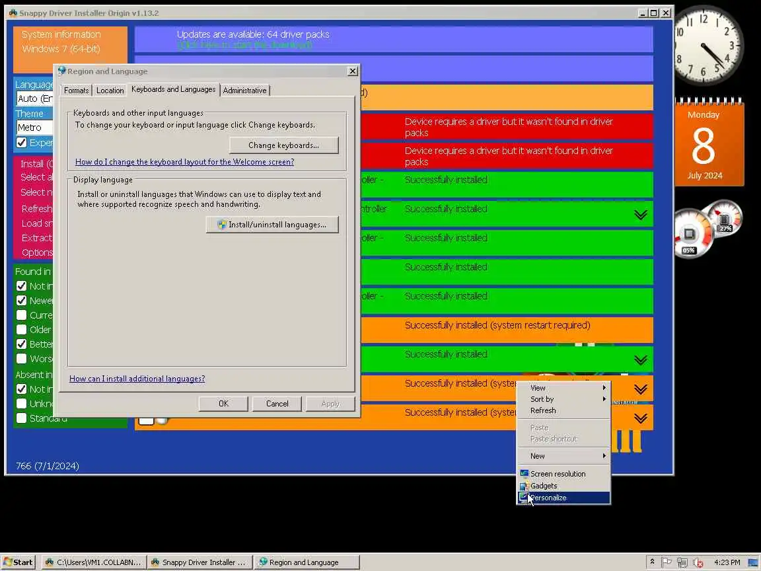
Task: Show hidden tray icons
Action: tap(652, 562)
